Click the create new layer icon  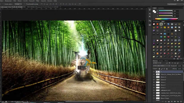pos(178,102)
